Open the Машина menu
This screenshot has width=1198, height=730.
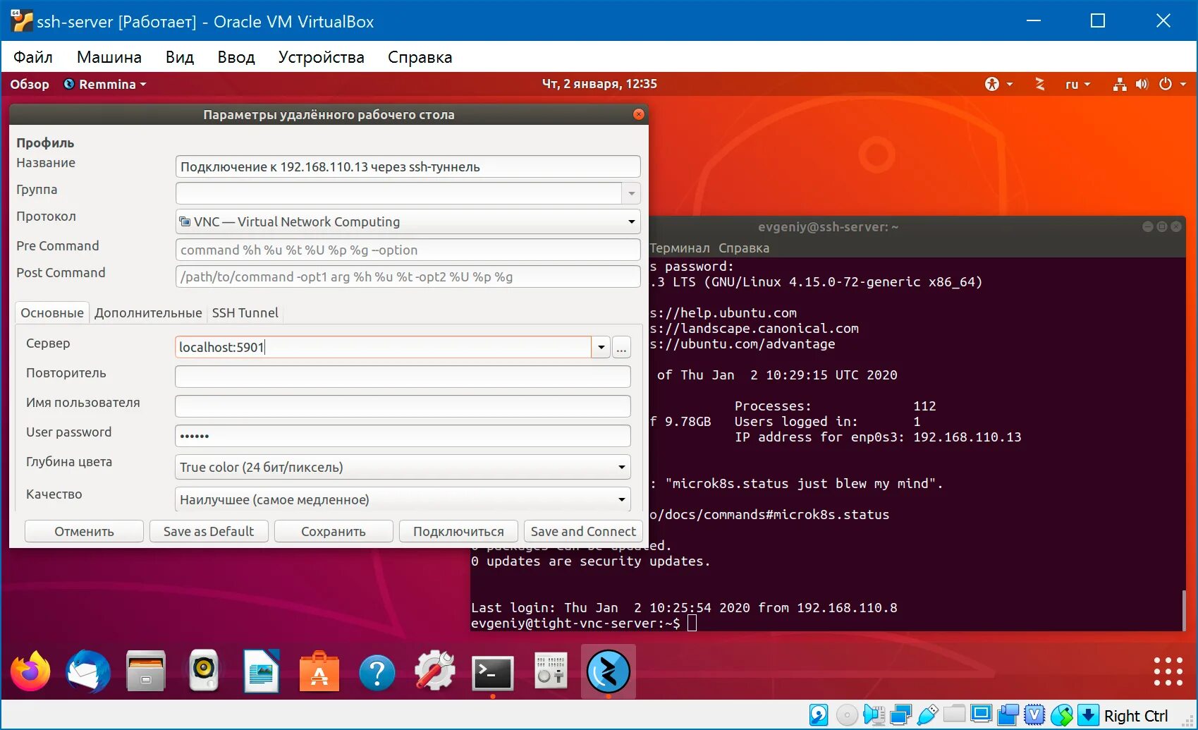(x=109, y=57)
